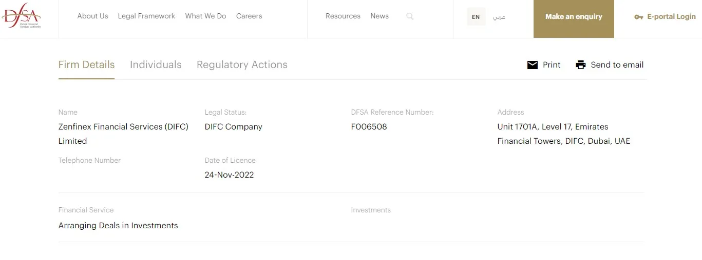The image size is (702, 260).
Task: Click the Name label
Action: [x=68, y=112]
